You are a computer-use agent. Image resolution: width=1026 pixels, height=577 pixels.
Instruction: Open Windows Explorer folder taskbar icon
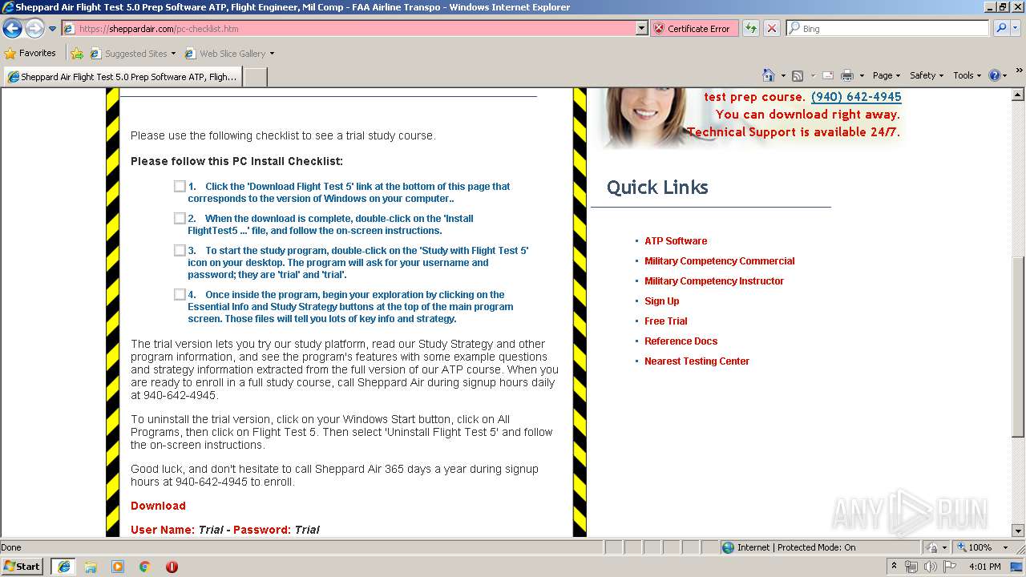[91, 567]
